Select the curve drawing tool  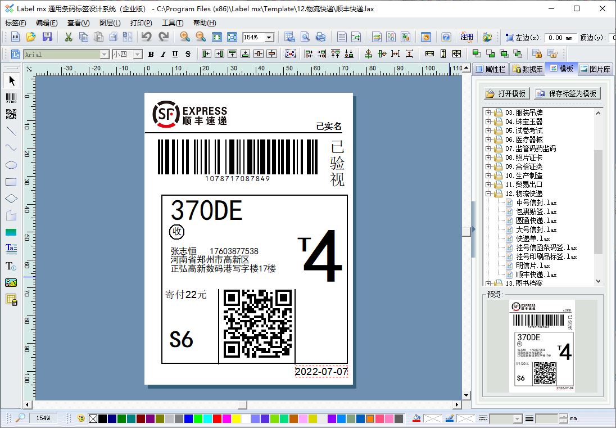11,148
